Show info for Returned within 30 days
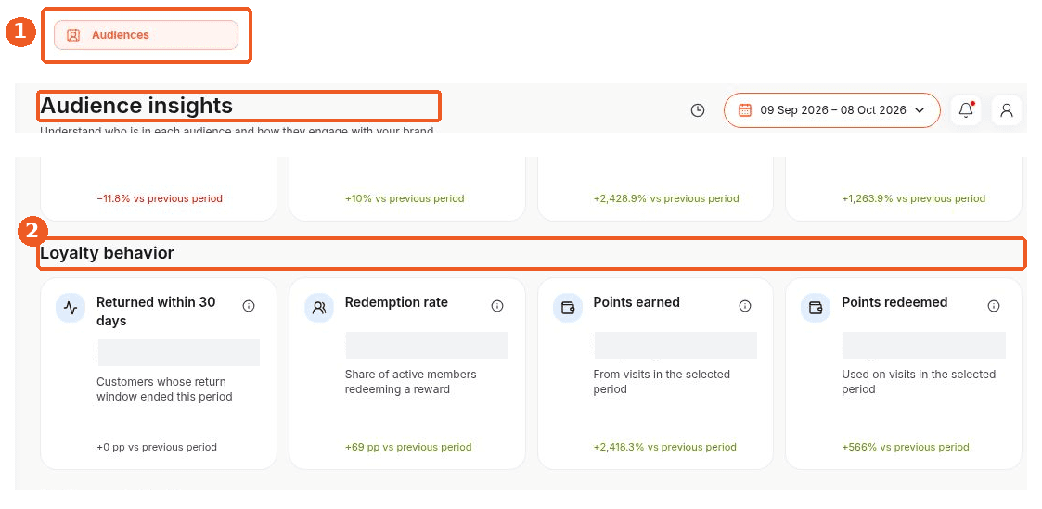Viewport: 1042px width, 509px height. coord(249,306)
